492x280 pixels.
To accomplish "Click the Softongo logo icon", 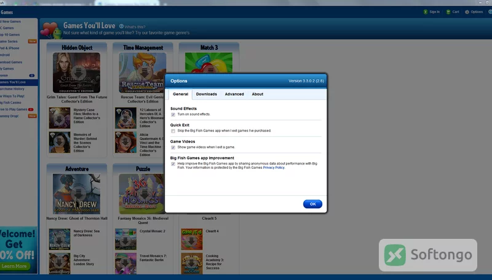I will [x=395, y=255].
